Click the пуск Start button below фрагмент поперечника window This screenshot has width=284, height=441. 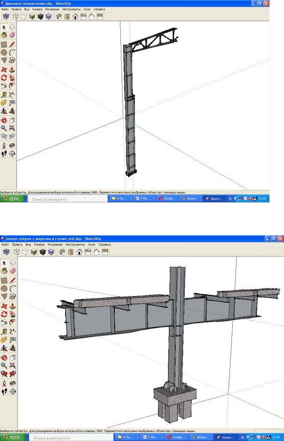click(12, 199)
